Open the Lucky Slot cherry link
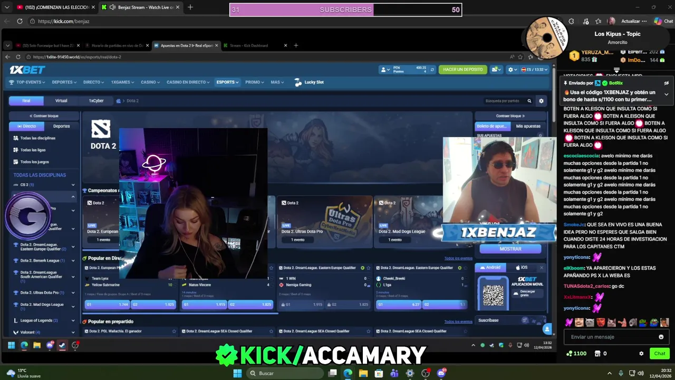 pos(309,82)
